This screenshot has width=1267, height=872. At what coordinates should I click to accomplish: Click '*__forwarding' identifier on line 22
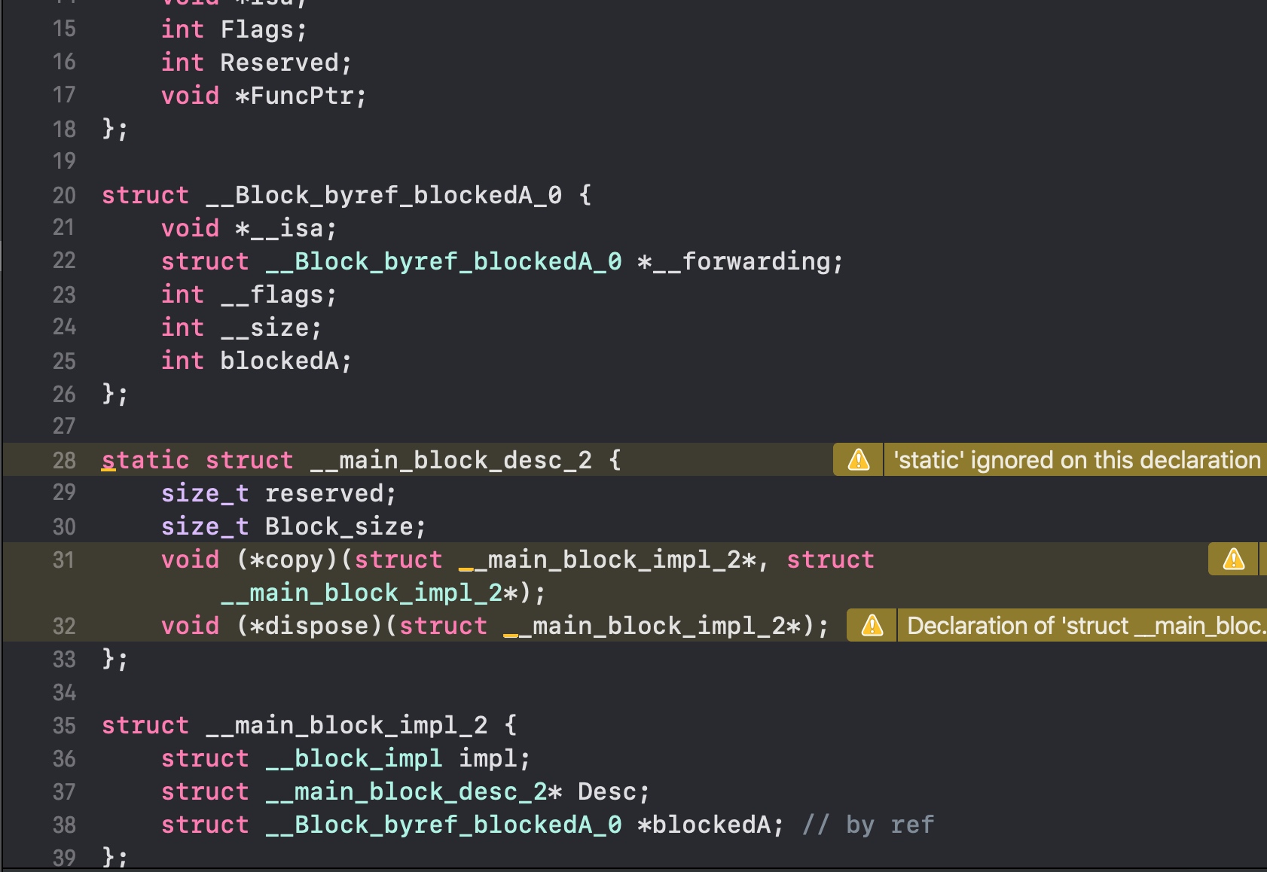coord(734,261)
